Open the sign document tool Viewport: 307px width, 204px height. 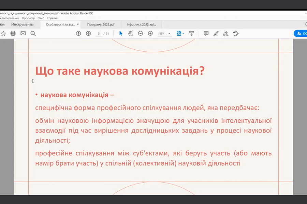[225, 33]
